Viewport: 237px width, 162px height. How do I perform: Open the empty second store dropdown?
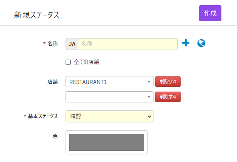(x=110, y=97)
